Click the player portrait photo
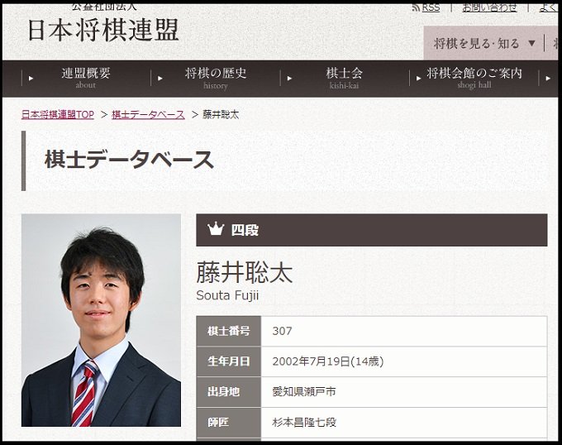Image resolution: width=562 pixels, height=445 pixels. click(101, 320)
